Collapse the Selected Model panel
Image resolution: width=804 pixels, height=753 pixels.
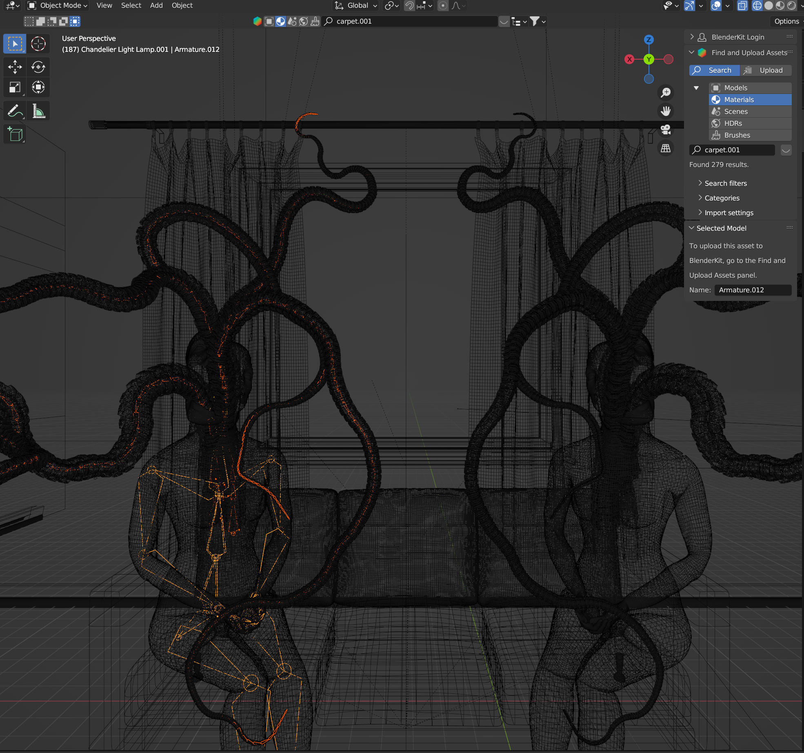[x=721, y=228]
